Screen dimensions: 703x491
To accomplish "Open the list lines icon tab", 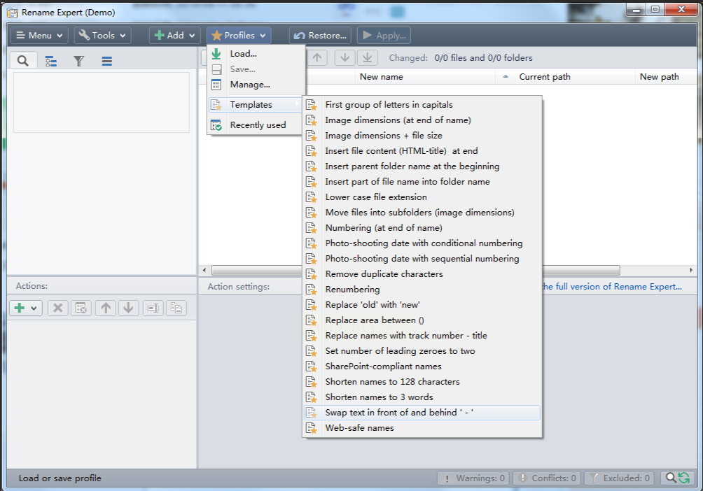I will click(x=106, y=62).
